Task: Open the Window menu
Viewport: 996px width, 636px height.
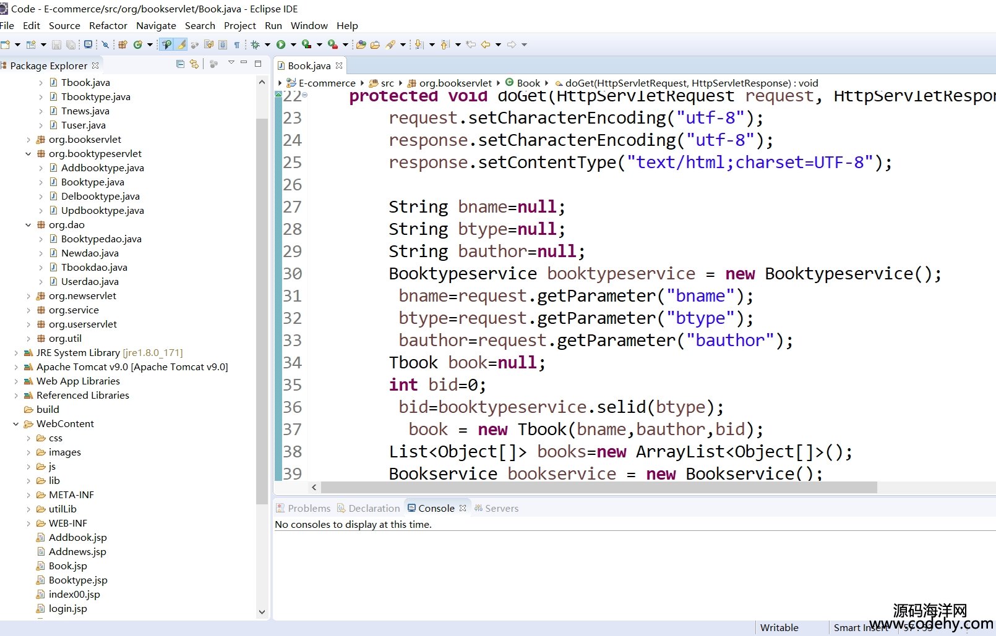Action: (x=309, y=25)
